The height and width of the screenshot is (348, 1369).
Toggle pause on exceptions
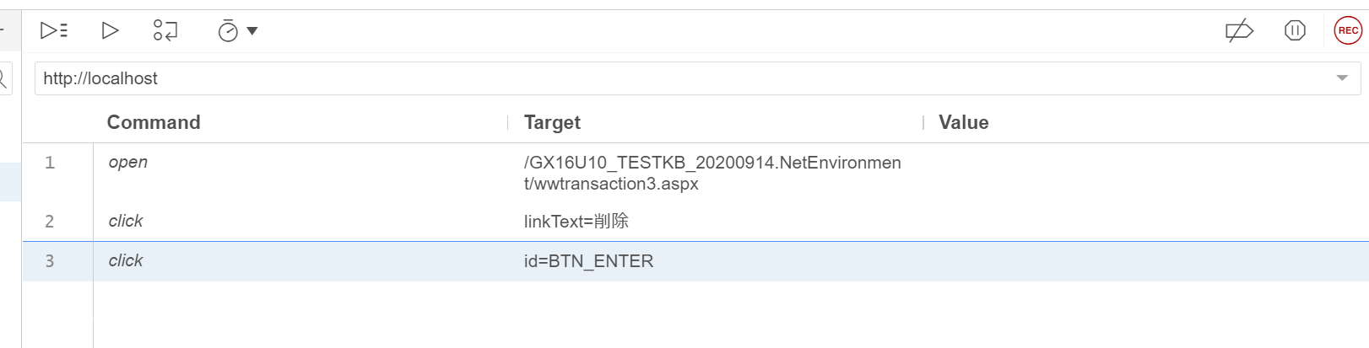tap(1295, 31)
